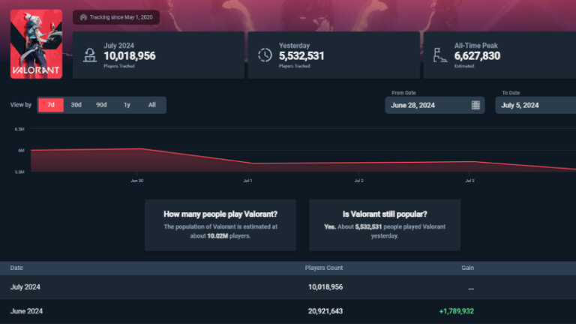The height and width of the screenshot is (324, 576).
Task: Select the June 2024 table row
Action: pyautogui.click(x=288, y=311)
